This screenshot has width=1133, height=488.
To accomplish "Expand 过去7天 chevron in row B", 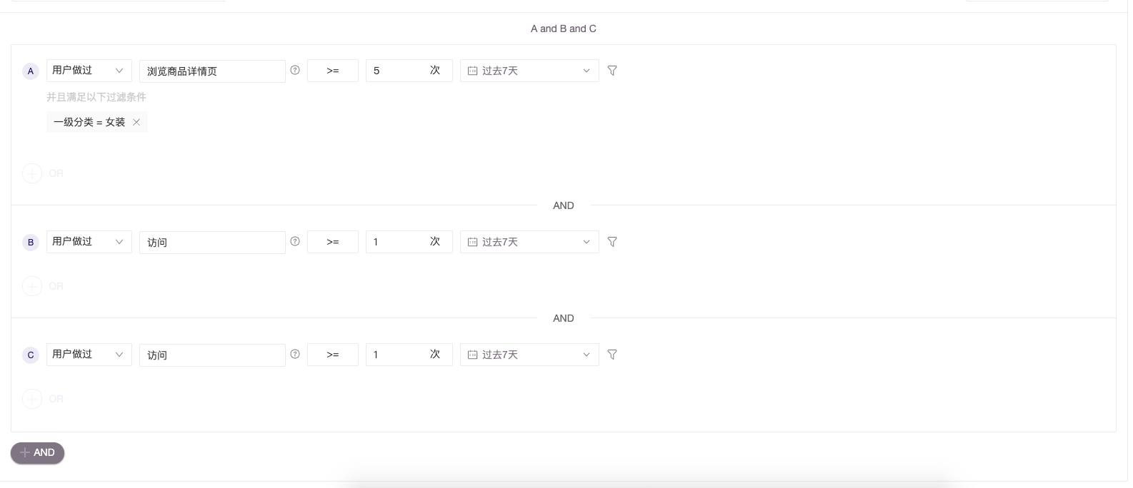I will [587, 242].
